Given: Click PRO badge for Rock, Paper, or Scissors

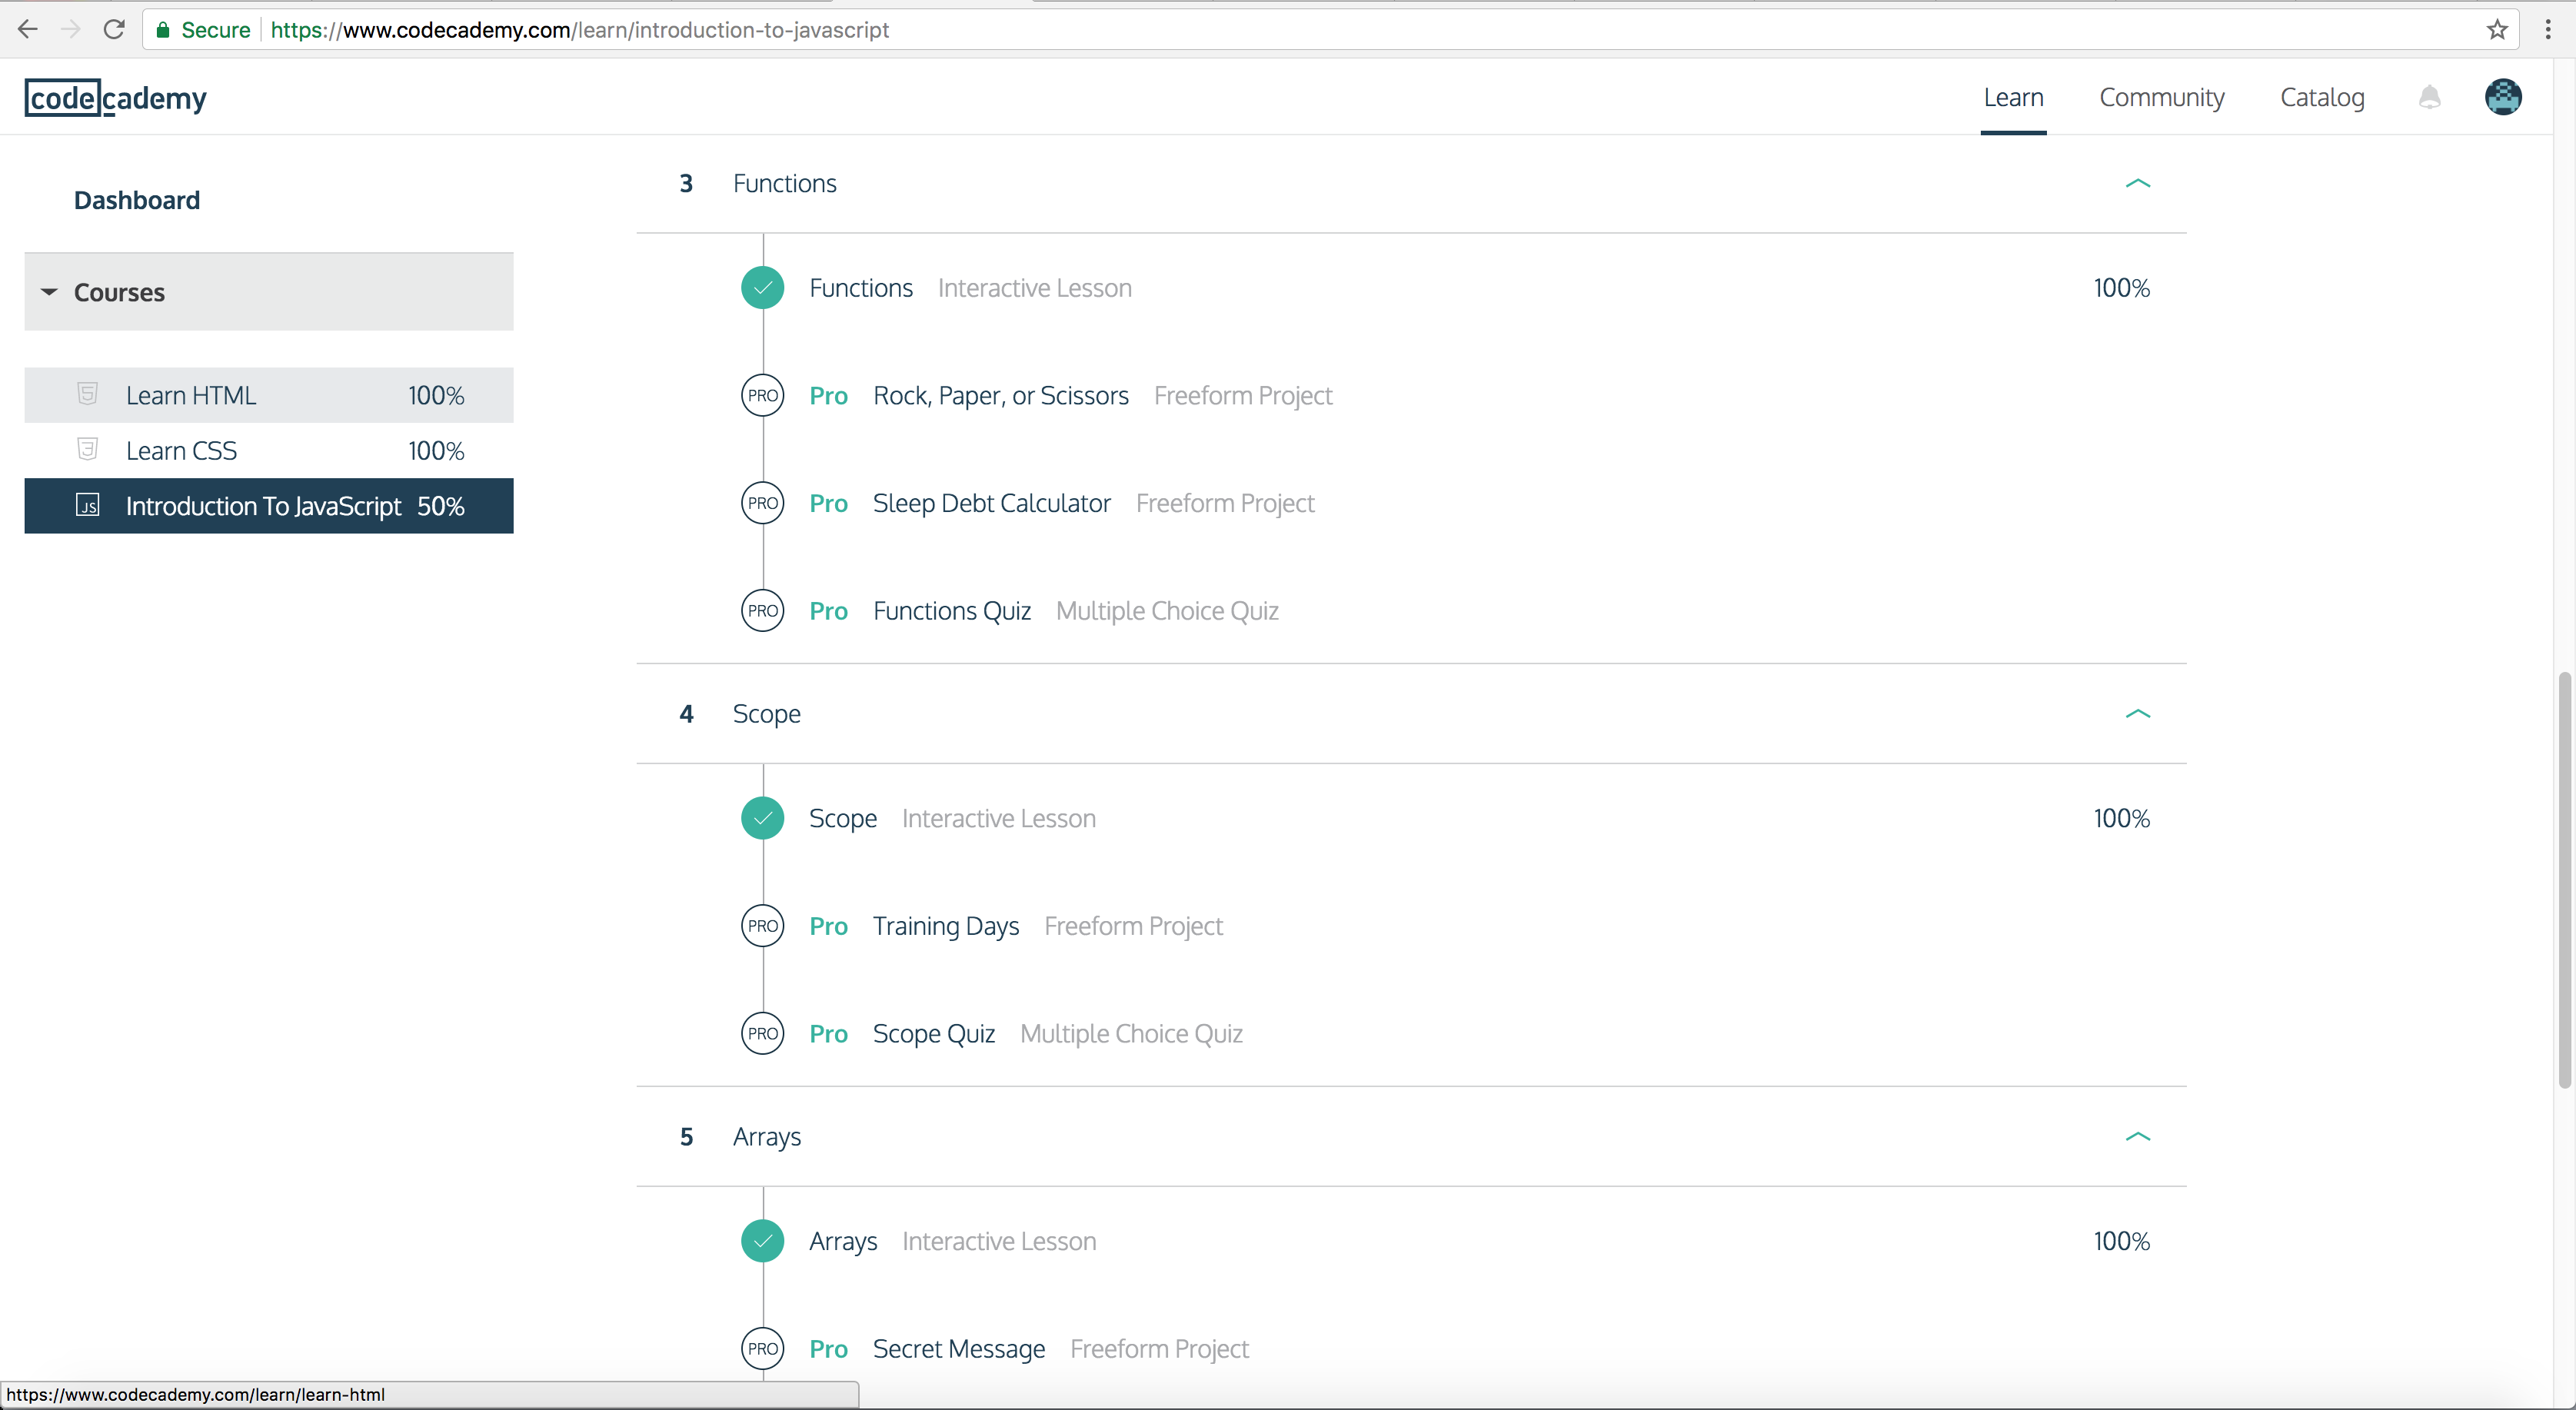Looking at the screenshot, I should [762, 395].
